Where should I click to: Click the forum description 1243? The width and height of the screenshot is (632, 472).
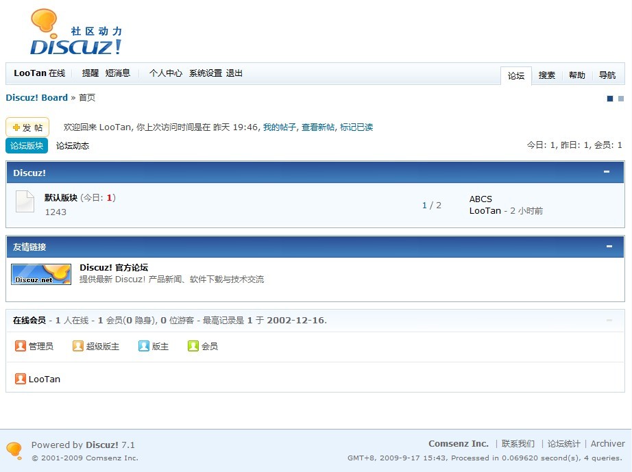point(56,212)
